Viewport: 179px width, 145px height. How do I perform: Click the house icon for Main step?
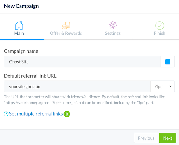pos(19,26)
